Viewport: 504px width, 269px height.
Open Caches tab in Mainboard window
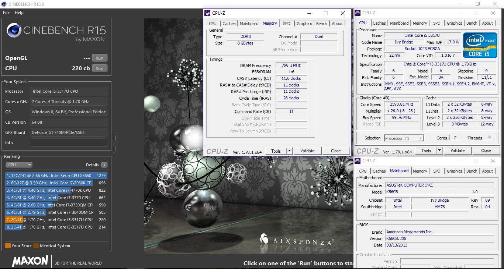coord(379,171)
